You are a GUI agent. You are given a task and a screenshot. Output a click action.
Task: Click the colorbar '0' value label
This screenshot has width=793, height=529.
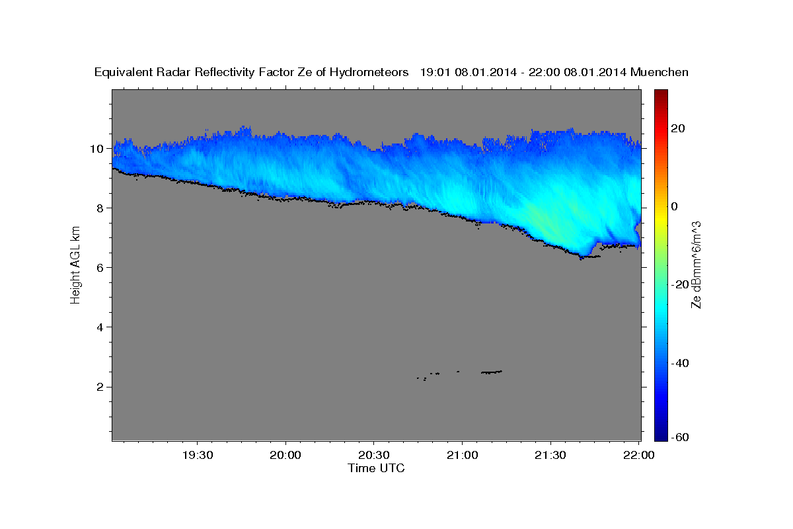click(675, 206)
